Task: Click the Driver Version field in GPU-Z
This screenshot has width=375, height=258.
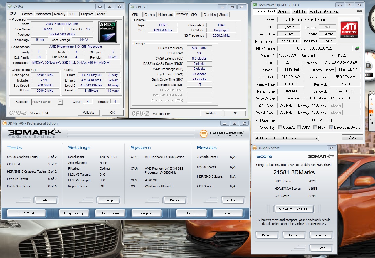Action: [x=319, y=99]
